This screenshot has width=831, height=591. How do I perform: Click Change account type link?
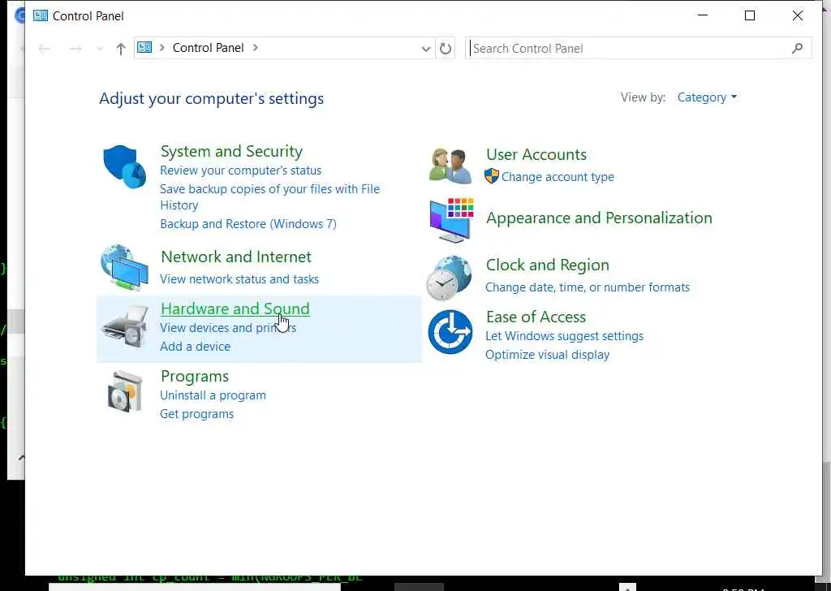(x=558, y=176)
